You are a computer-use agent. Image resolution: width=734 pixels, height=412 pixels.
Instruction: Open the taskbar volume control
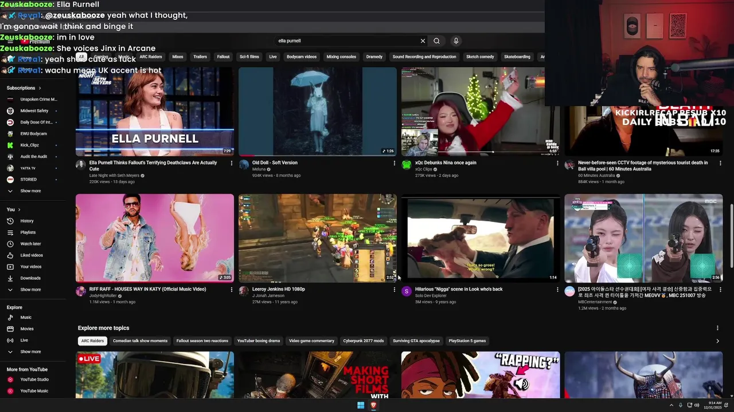pos(697,405)
